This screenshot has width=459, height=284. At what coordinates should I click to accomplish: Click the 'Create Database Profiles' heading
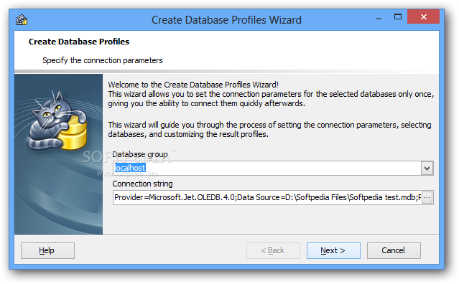(79, 42)
